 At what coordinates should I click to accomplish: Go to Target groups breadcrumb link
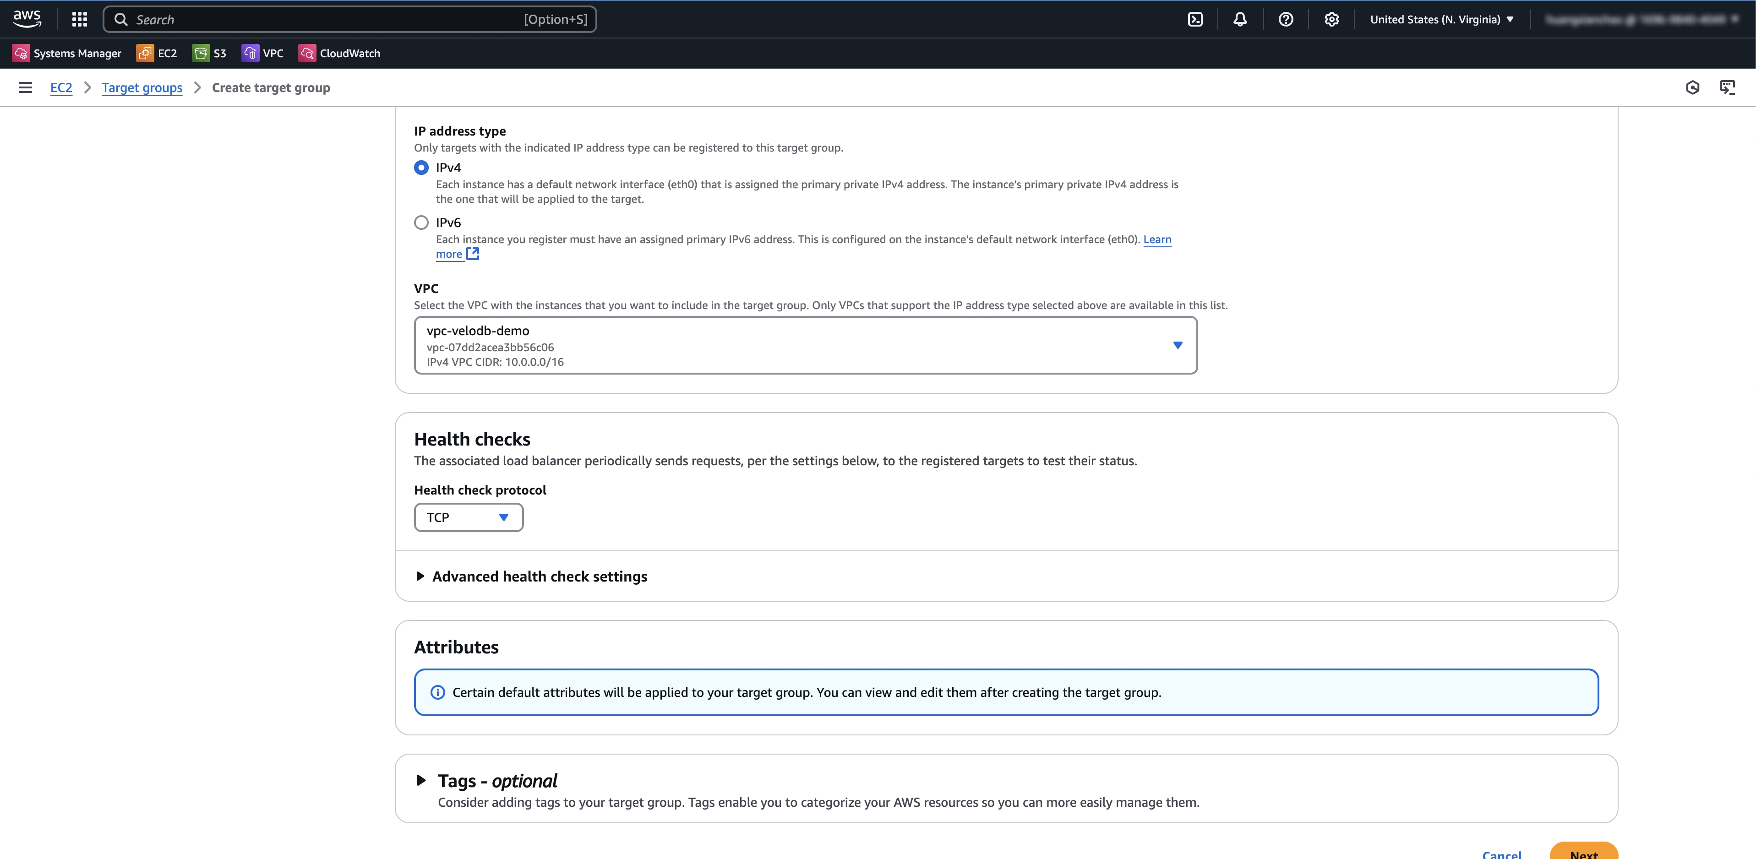click(142, 87)
